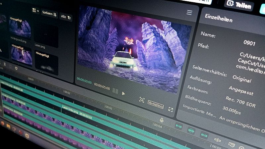Screen dimensions: 265x149
Task: Open the Alle filter dropdown
Action: 66,17
